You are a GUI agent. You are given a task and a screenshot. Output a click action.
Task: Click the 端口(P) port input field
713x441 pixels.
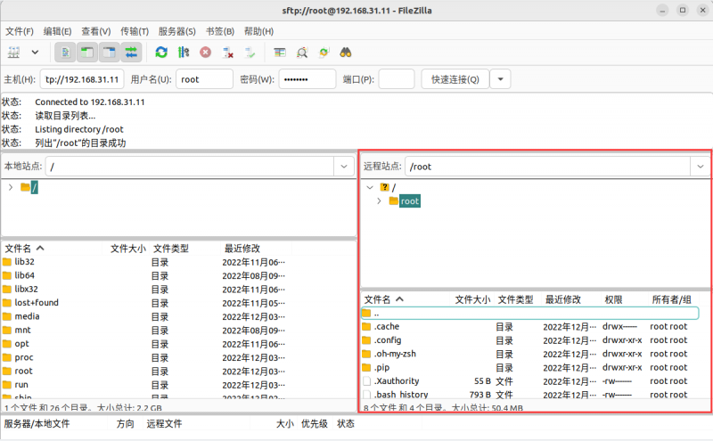coord(397,79)
